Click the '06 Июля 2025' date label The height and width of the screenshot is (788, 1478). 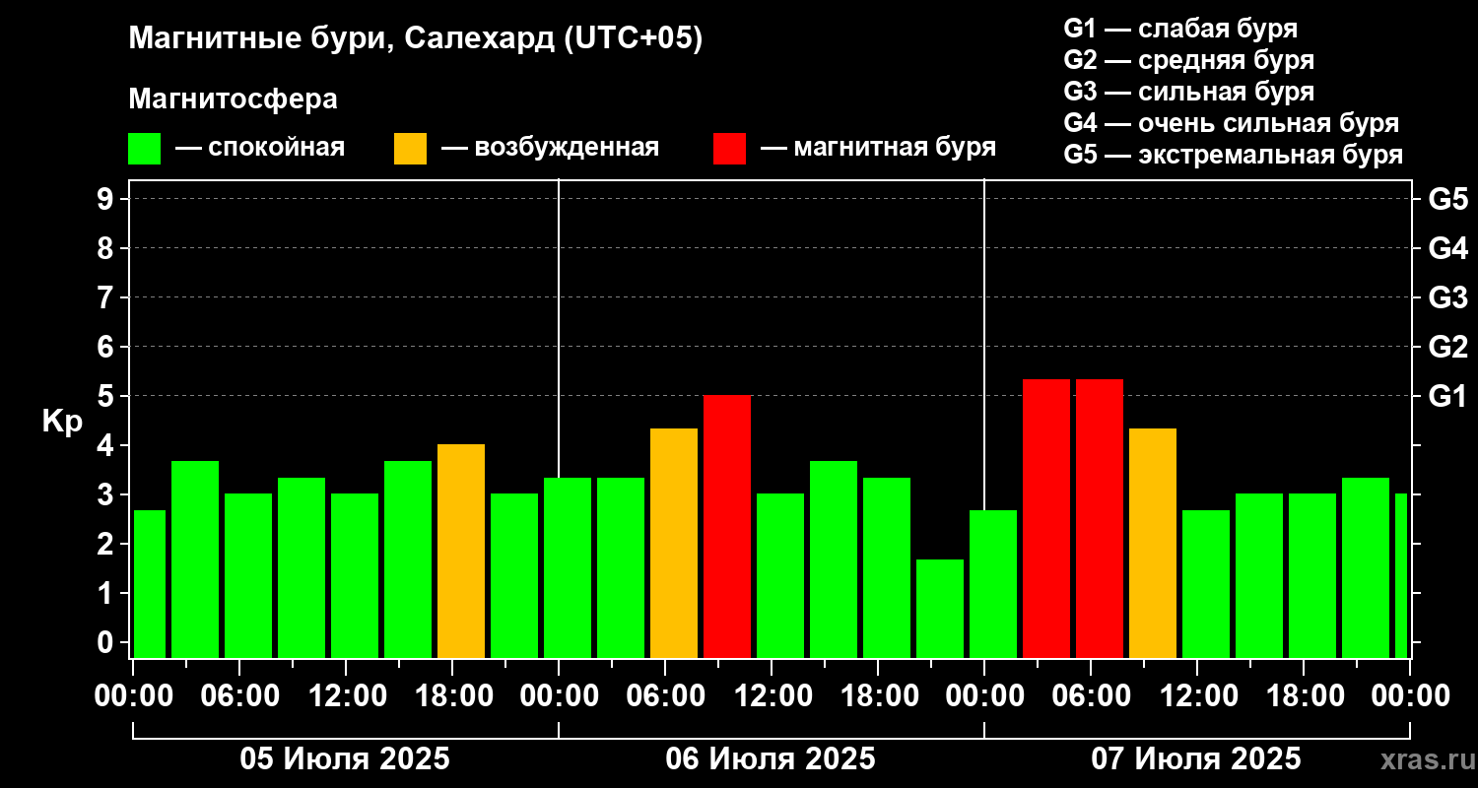(x=771, y=759)
